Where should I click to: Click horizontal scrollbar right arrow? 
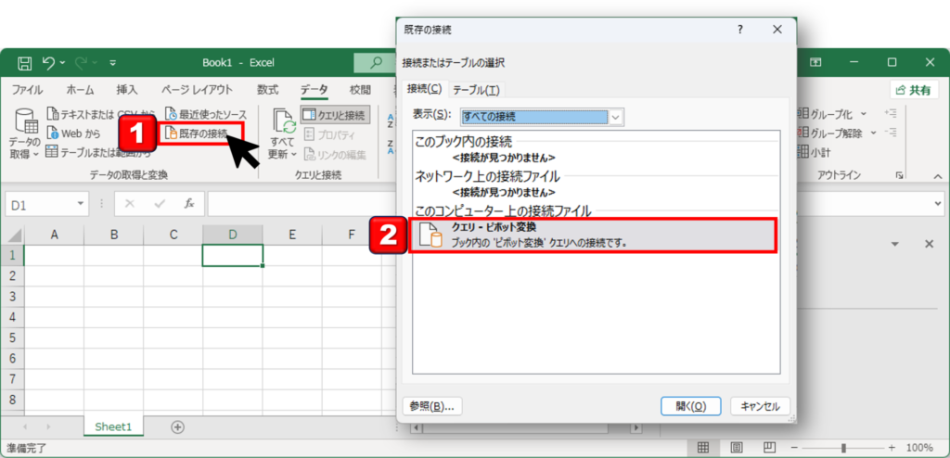pos(635,427)
